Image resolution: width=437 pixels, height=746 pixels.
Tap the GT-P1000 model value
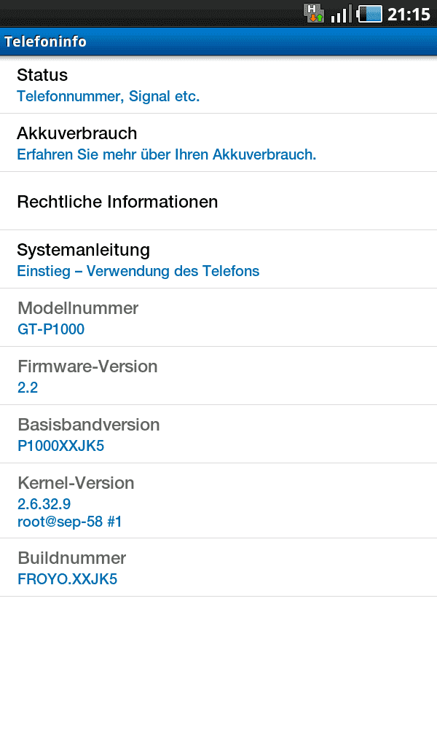[x=51, y=329]
